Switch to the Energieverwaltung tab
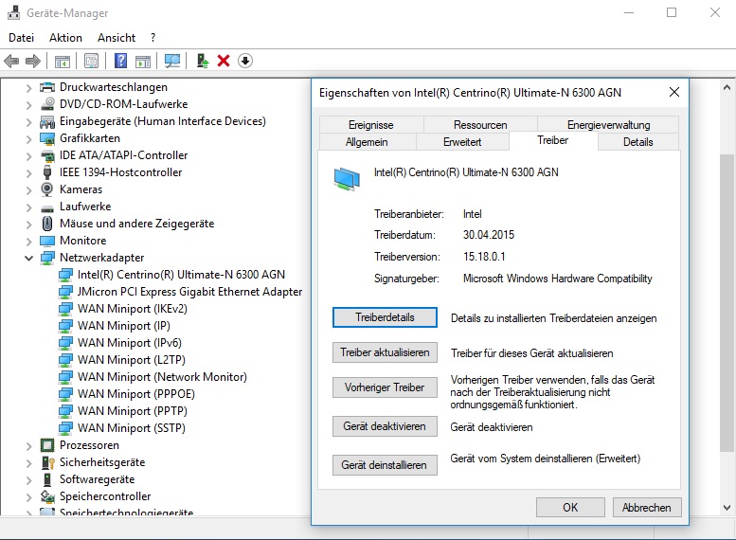The height and width of the screenshot is (540, 736). 608,125
